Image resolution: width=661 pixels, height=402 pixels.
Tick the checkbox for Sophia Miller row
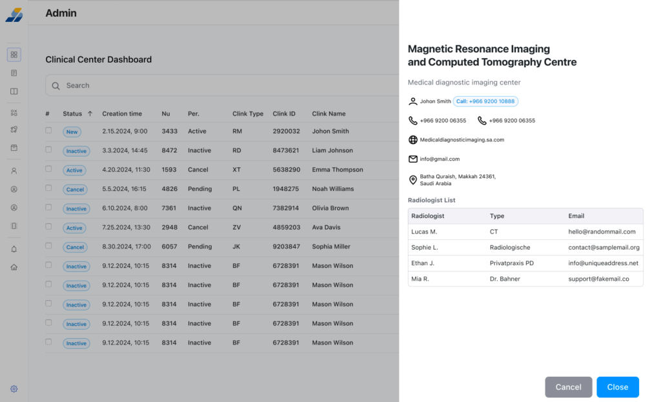point(48,246)
